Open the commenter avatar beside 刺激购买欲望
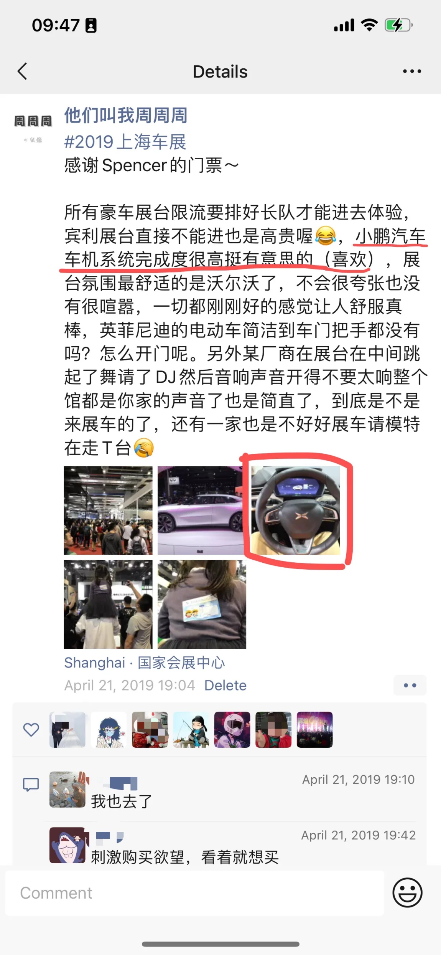441x955 pixels. 67,845
